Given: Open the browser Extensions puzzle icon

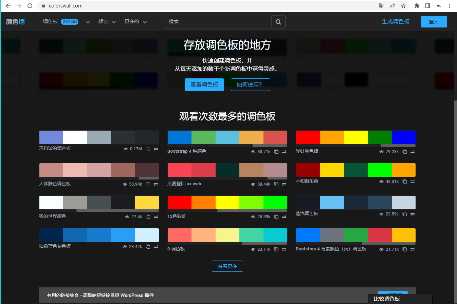Looking at the screenshot, I should point(417,6).
